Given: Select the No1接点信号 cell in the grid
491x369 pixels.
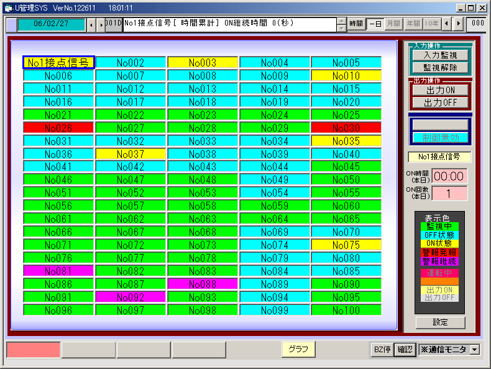Looking at the screenshot, I should point(58,62).
